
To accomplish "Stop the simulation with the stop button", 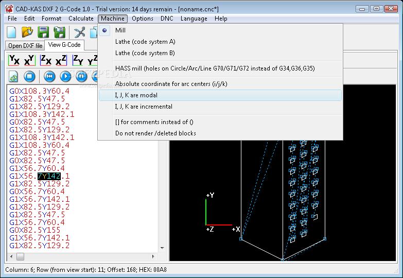I will pyautogui.click(x=29, y=76).
